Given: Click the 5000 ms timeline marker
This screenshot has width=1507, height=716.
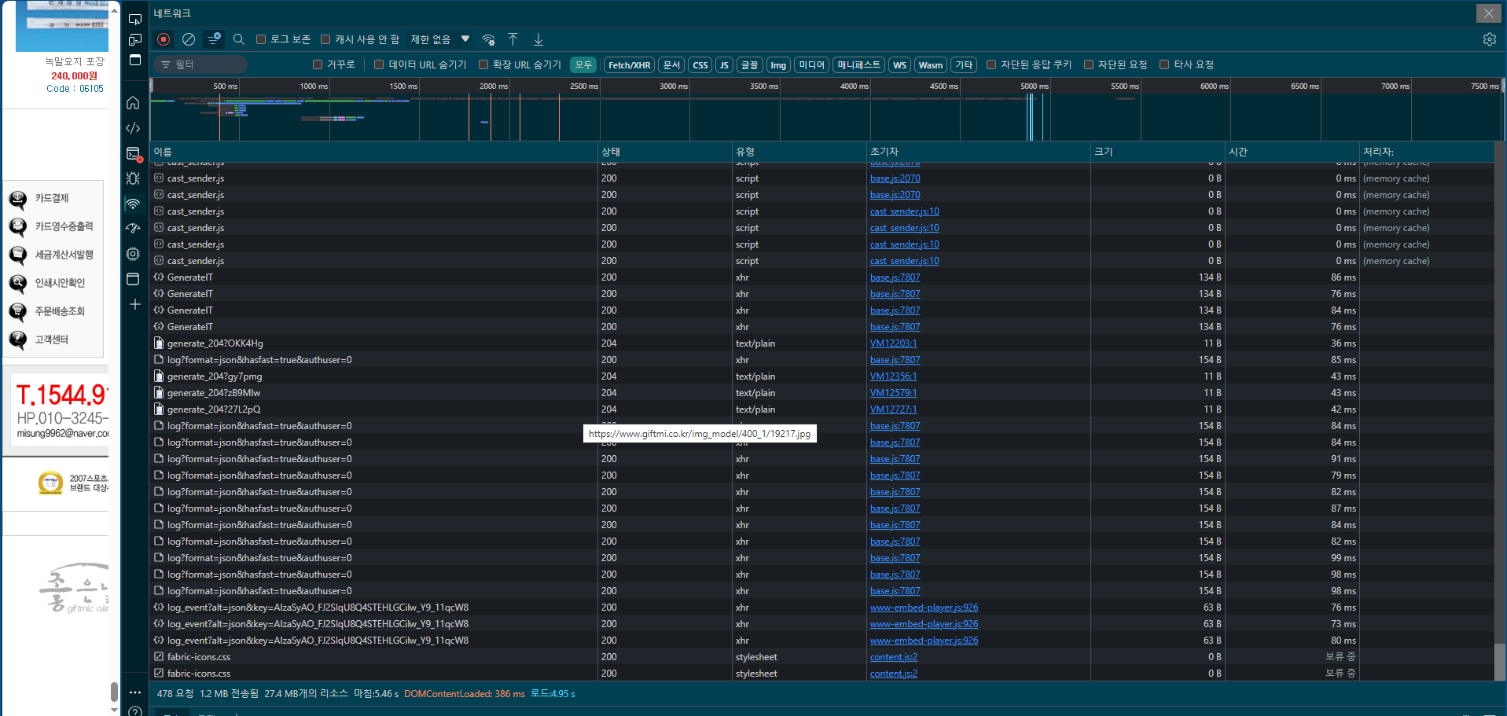Looking at the screenshot, I should pyautogui.click(x=1034, y=86).
